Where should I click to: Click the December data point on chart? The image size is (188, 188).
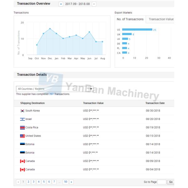pyautogui.click(x=50, y=29)
